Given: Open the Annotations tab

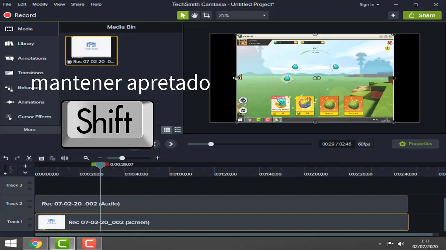Looking at the screenshot, I should [29, 58].
